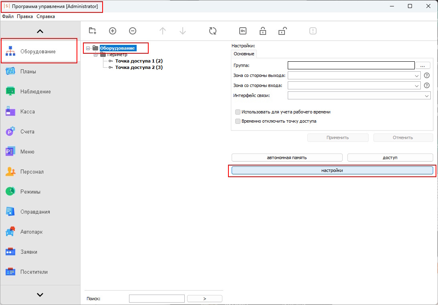The image size is (438, 305).
Task: Click the Применить button
Action: [338, 137]
